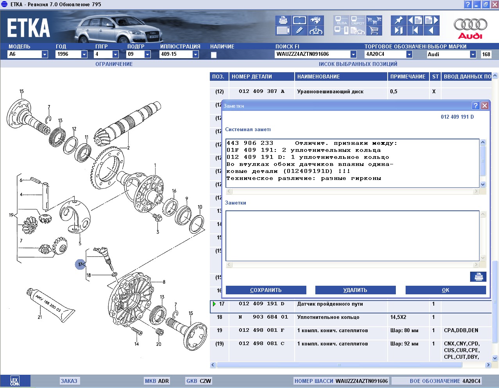Select part number 012 498 081 C

(x=261, y=344)
